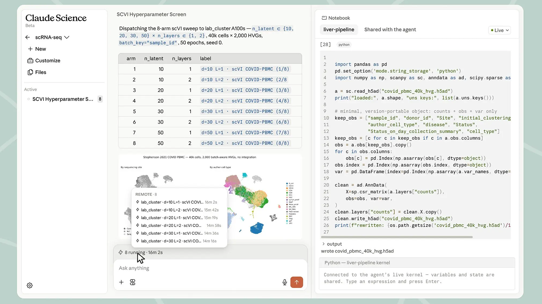
Task: Send the message with the orange arrow button
Action: 297,282
